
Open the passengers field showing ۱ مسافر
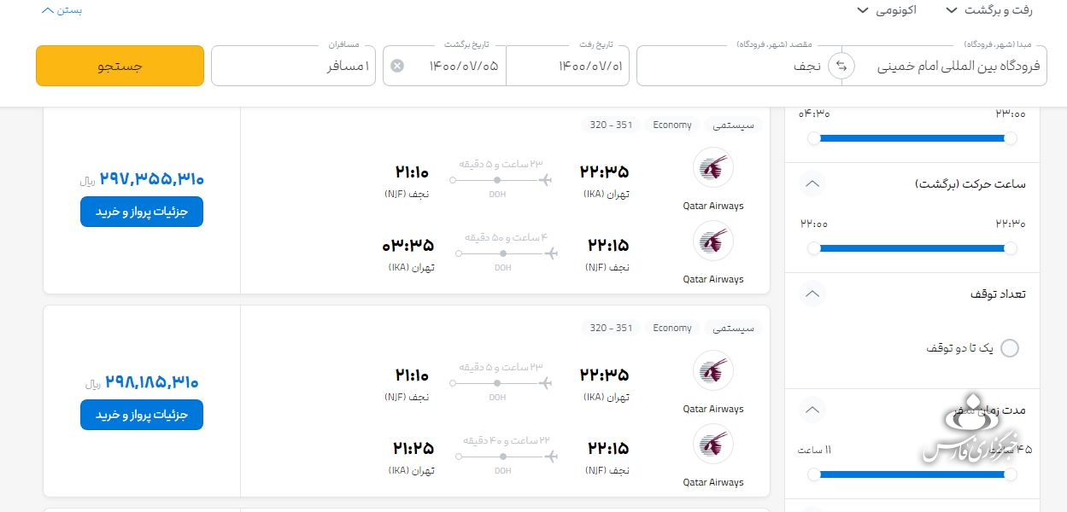[x=295, y=66]
